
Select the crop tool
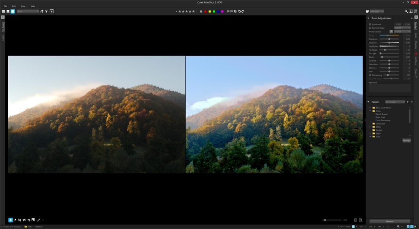(20, 220)
